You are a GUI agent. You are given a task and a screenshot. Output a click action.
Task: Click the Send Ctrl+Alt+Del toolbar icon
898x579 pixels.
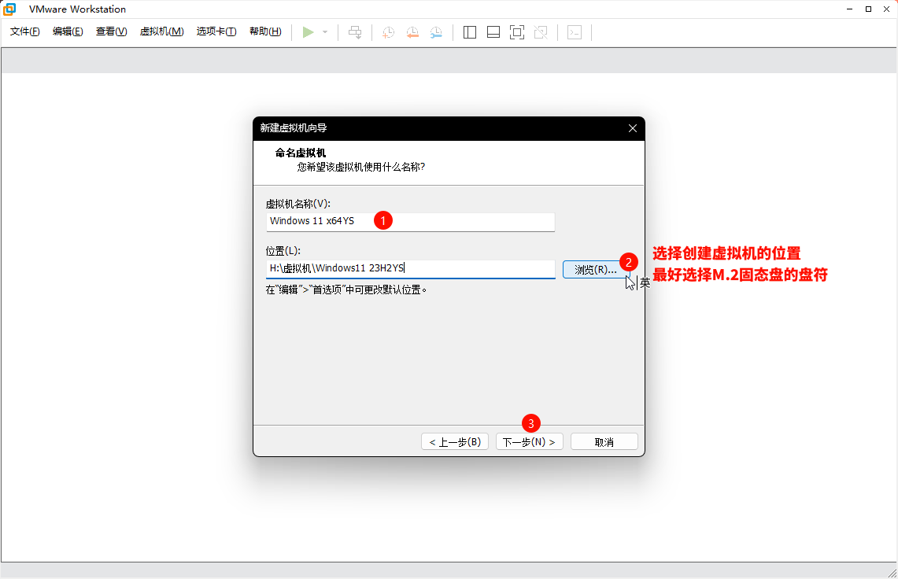pyautogui.click(x=355, y=32)
